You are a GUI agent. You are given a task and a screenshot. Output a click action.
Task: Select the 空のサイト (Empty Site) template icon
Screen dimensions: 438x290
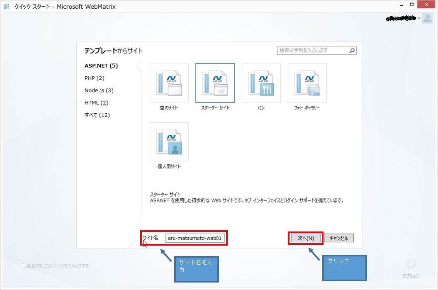(169, 83)
